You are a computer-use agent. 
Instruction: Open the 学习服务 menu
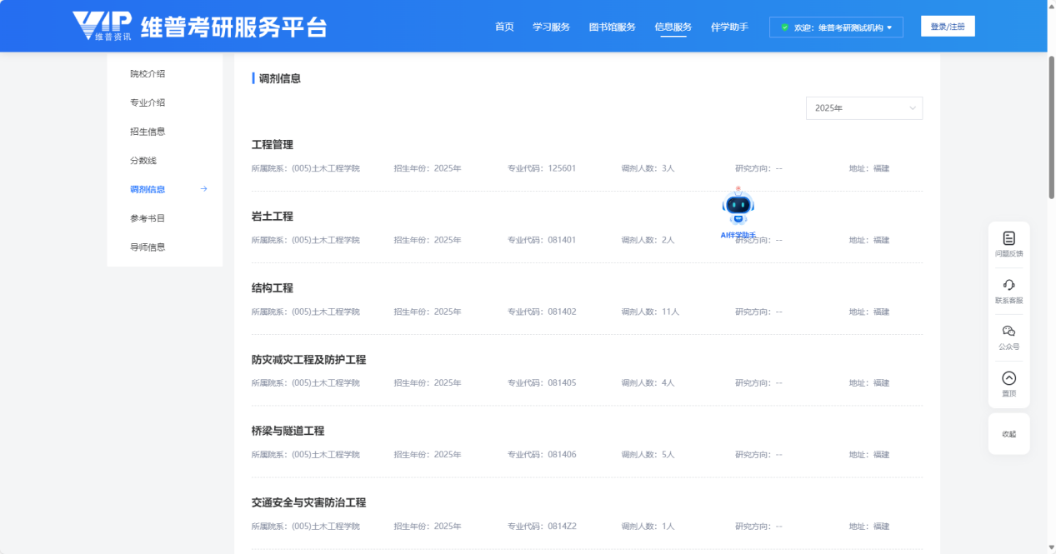tap(551, 27)
